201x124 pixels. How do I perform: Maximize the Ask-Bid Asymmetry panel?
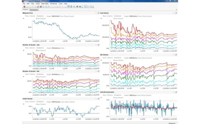point(176,92)
